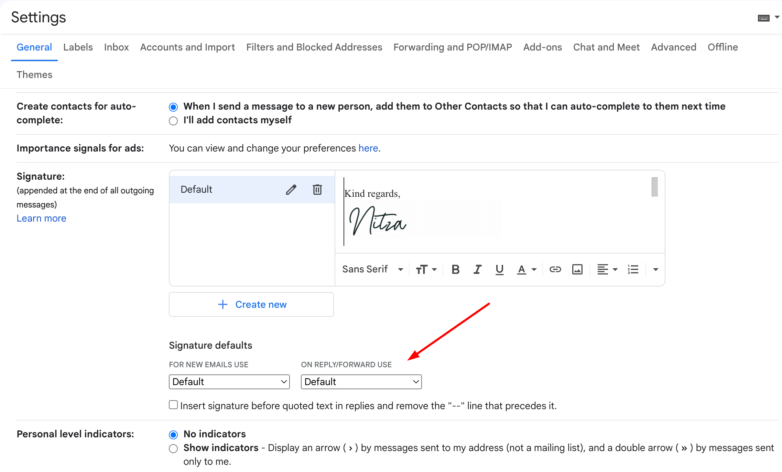Insert an image into the signature

[577, 269]
